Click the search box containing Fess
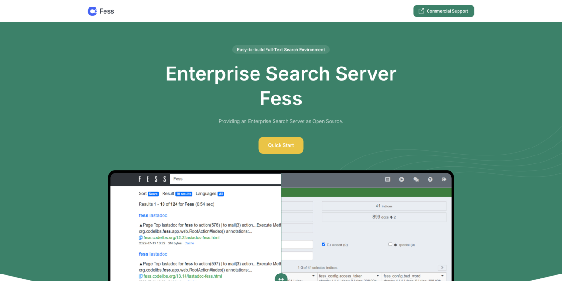 225,179
